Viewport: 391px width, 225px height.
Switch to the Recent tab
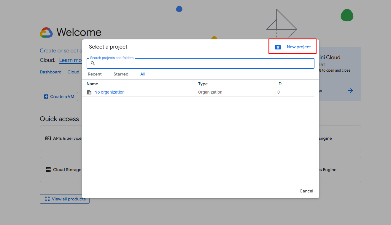click(95, 74)
